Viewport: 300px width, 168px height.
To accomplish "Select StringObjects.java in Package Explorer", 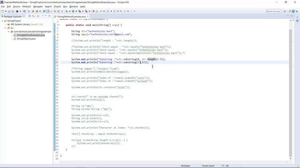I will pos(26,39).
